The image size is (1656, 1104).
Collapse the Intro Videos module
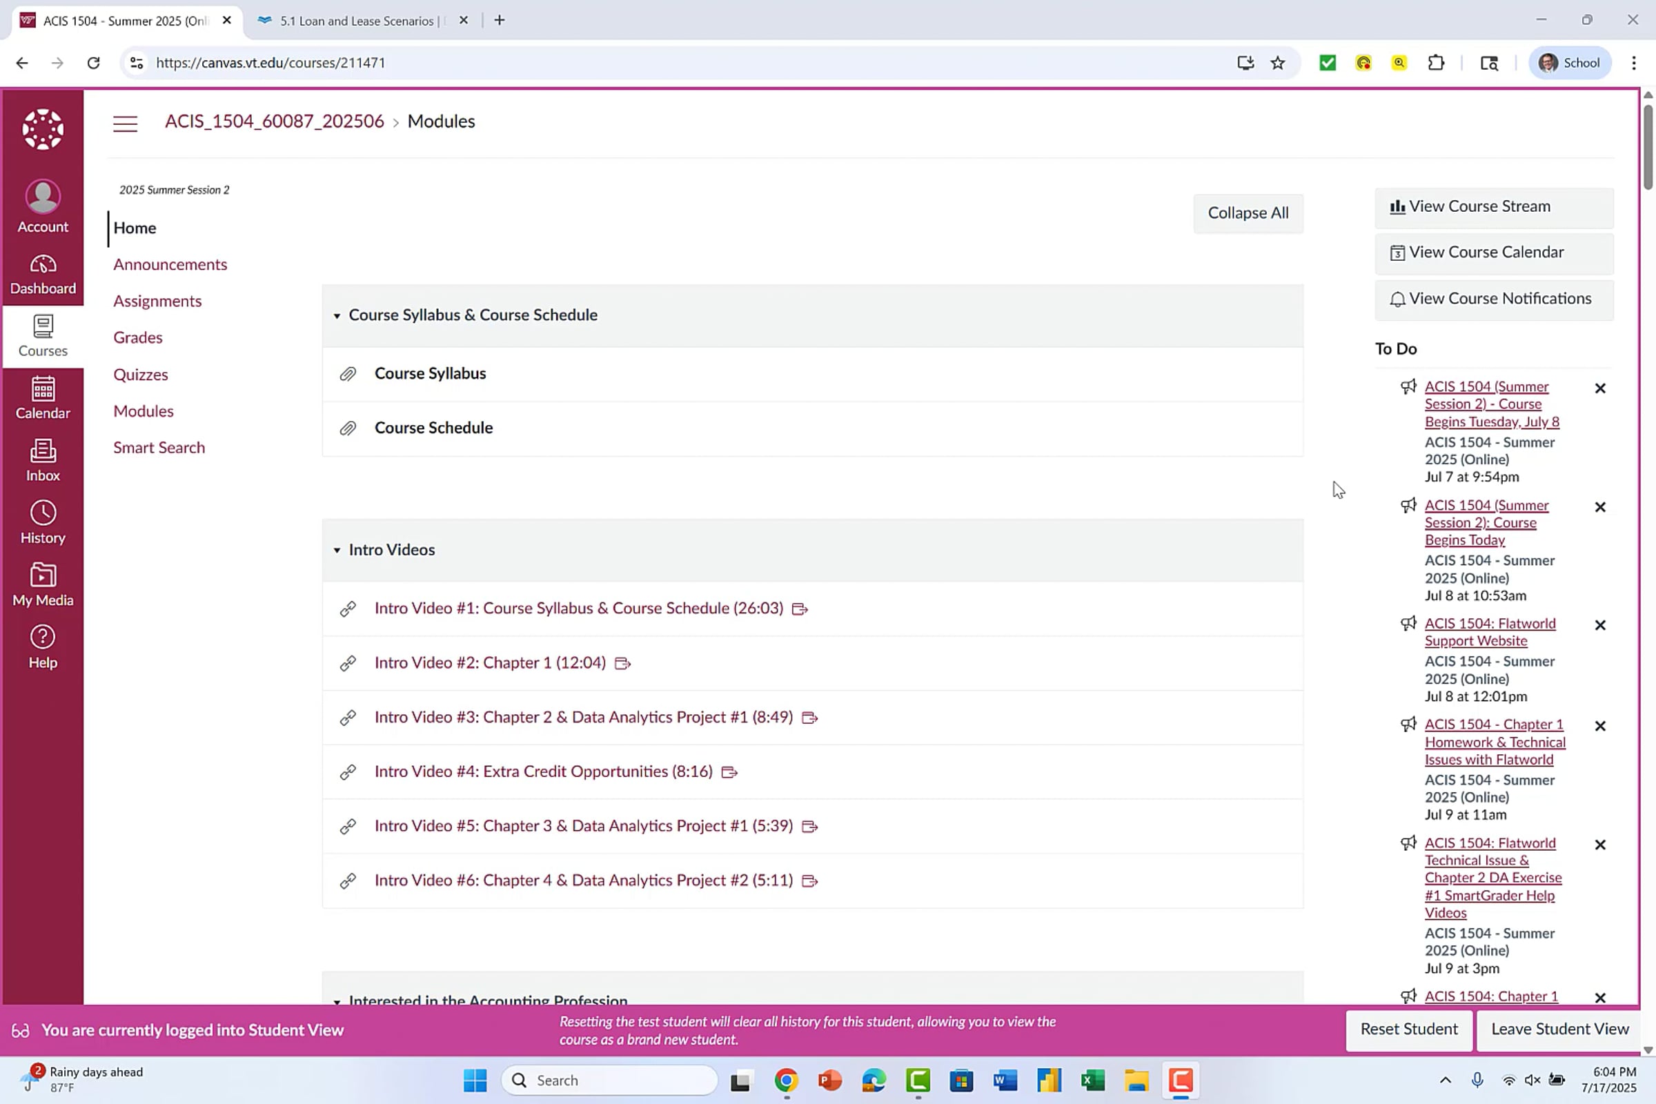(337, 550)
